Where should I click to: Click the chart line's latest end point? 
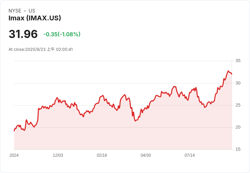[x=232, y=74]
